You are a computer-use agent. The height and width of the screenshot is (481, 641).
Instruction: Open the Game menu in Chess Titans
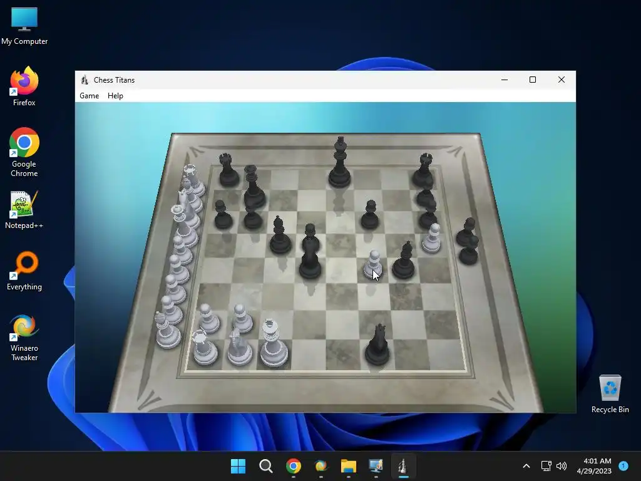(x=89, y=96)
